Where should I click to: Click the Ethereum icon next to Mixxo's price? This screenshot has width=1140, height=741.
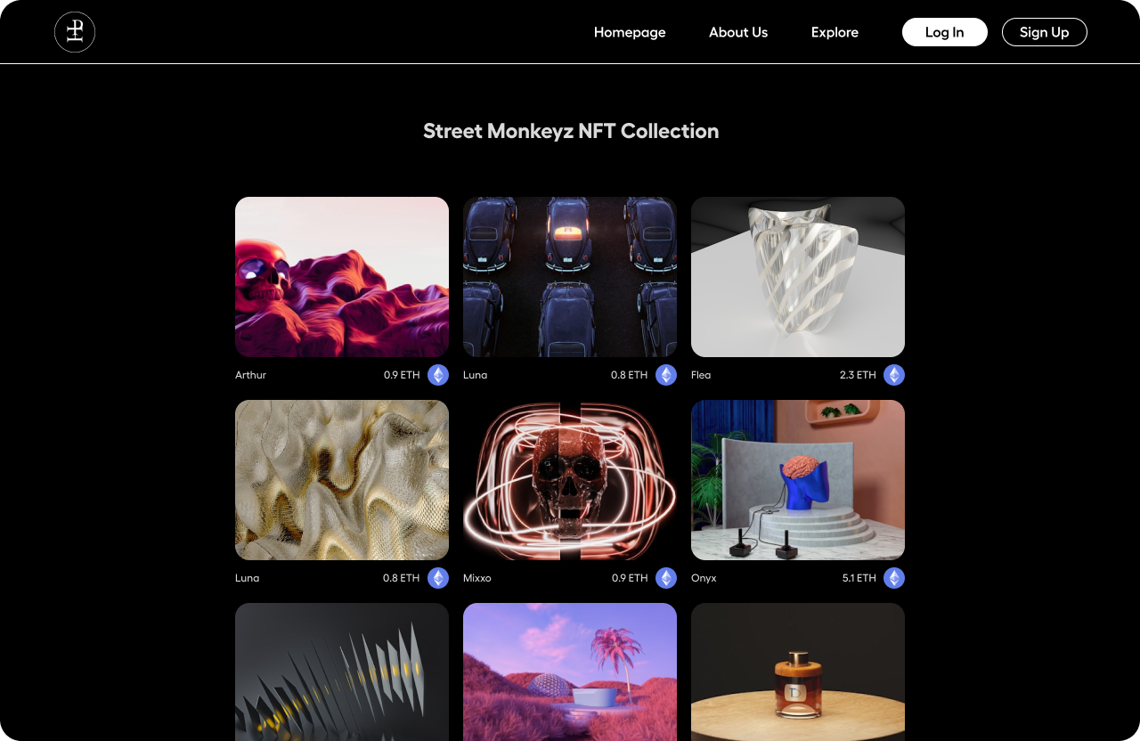666,578
